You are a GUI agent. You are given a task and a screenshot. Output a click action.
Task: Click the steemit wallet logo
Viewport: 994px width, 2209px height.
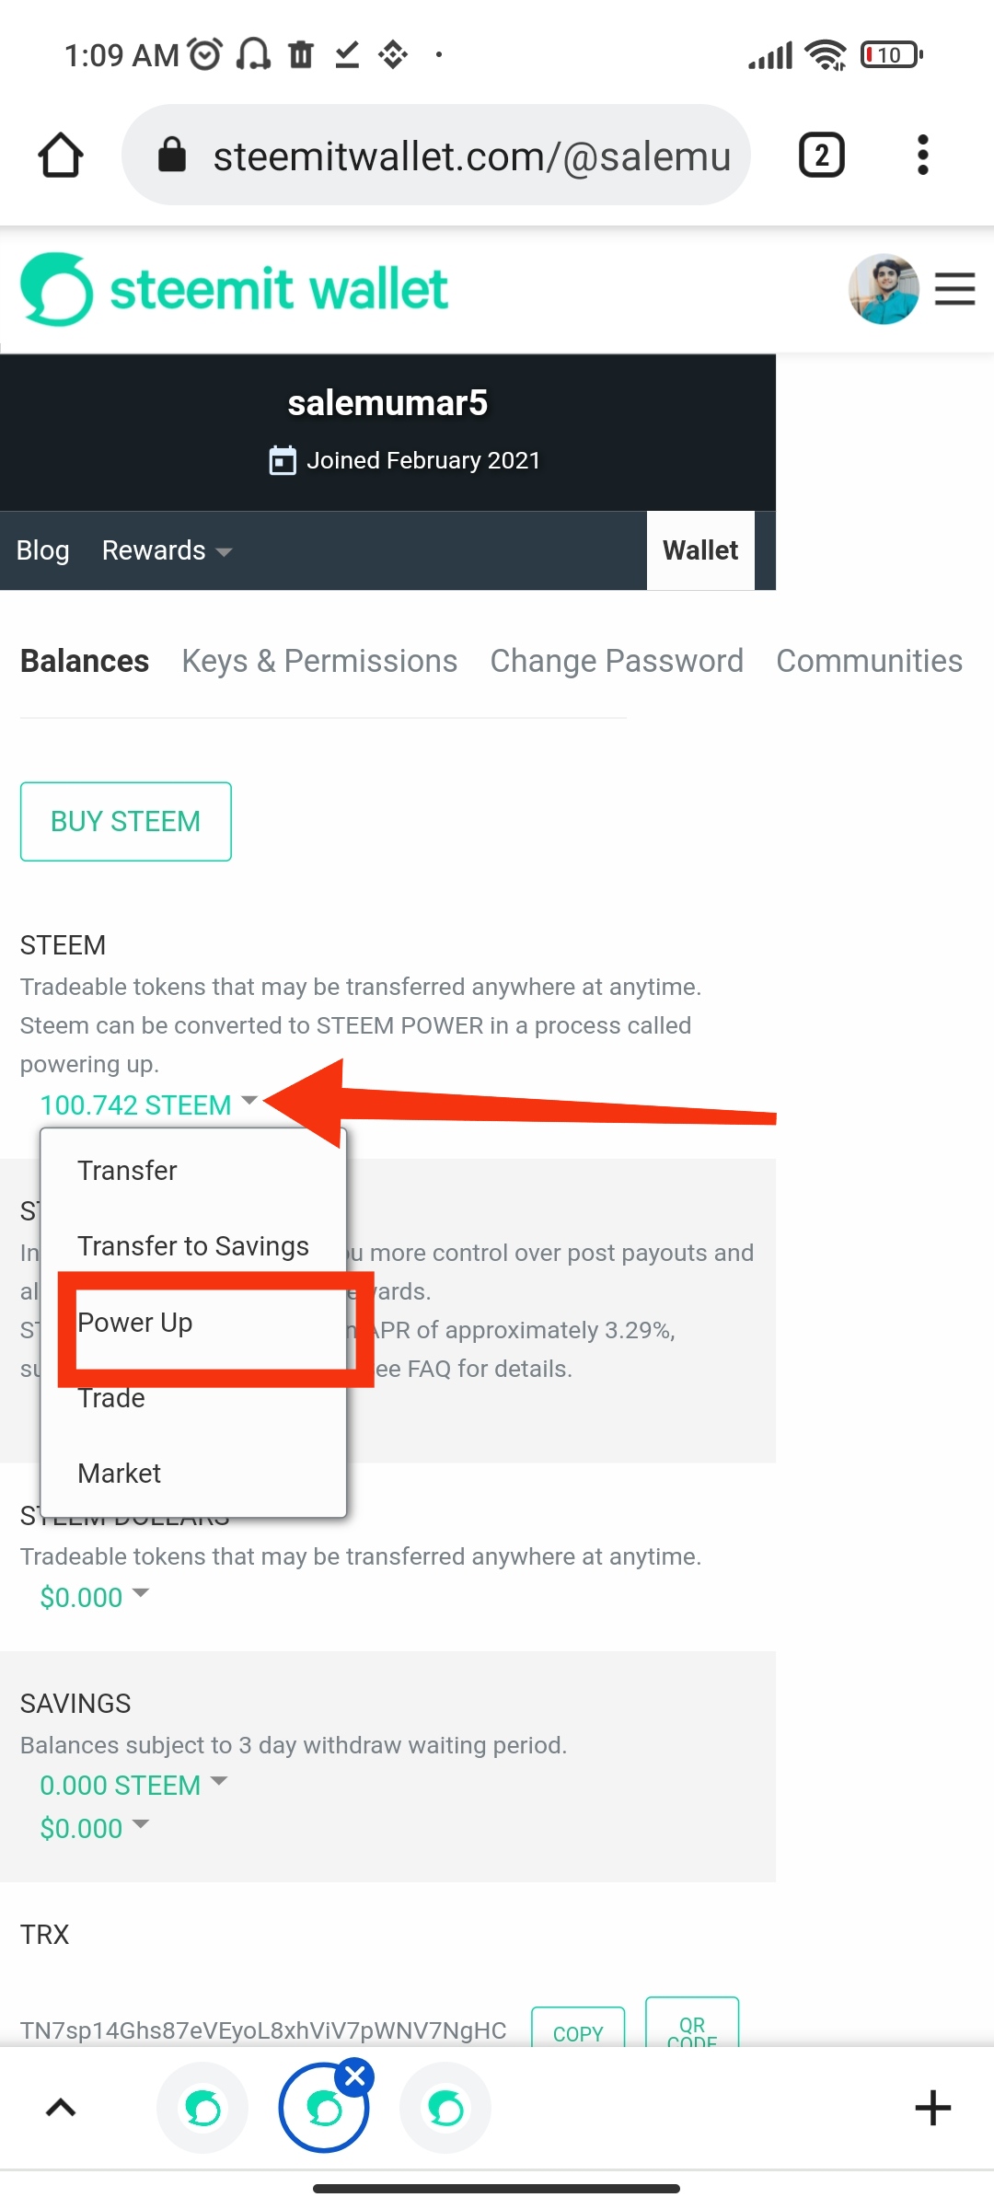235,289
